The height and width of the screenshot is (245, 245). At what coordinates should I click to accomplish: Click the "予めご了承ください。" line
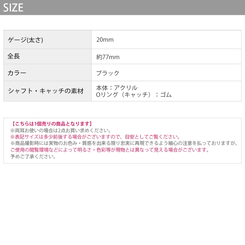pyautogui.click(x=33, y=157)
